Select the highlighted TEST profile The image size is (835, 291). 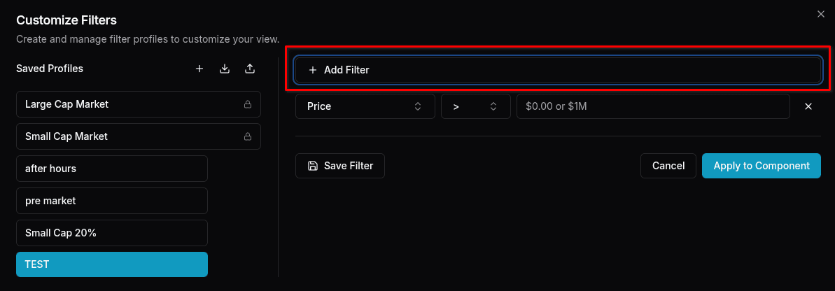[112, 264]
